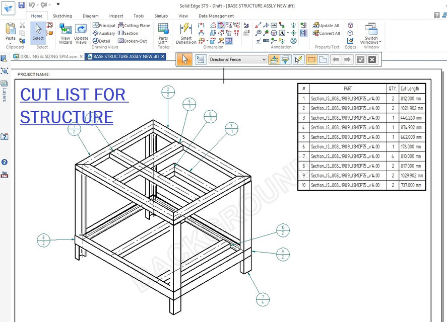This screenshot has height=322, width=447.
Task: Toggle the Select button in the Select group
Action: click(x=38, y=32)
